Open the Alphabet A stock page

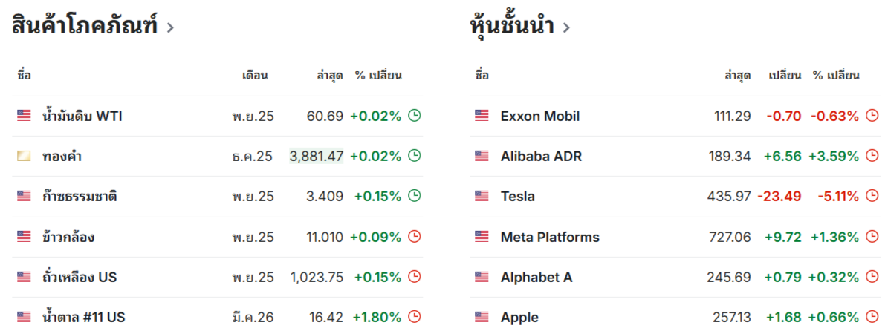536,277
